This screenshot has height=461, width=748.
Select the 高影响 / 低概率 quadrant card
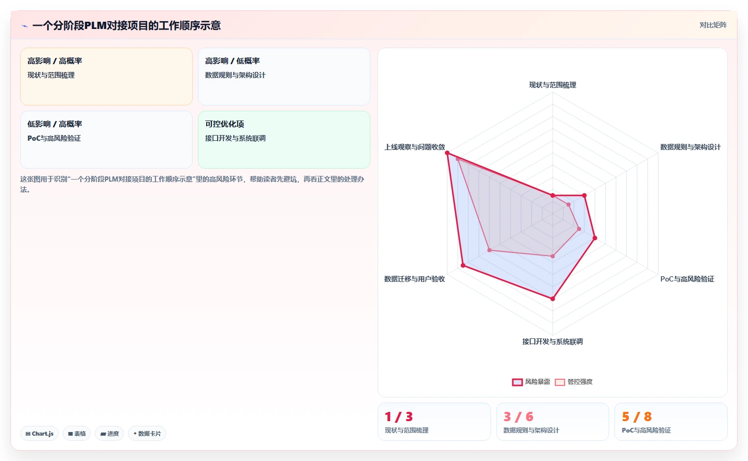284,77
